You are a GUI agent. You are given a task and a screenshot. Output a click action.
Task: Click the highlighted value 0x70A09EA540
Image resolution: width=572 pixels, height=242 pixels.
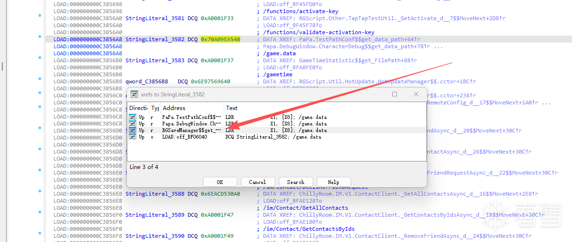[x=220, y=39]
